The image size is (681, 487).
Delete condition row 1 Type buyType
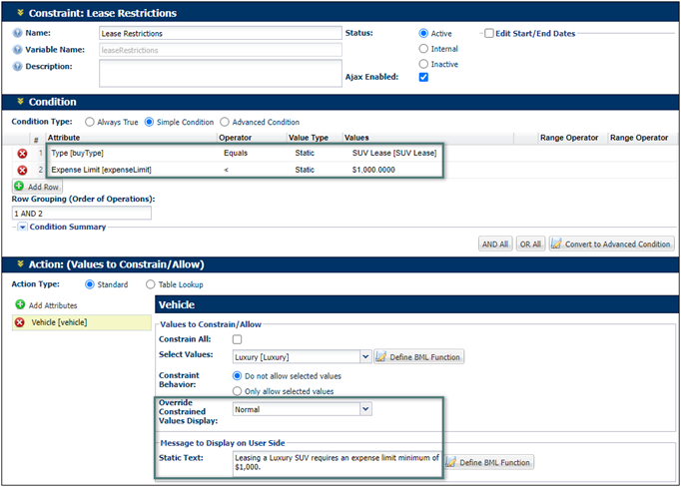click(x=21, y=154)
